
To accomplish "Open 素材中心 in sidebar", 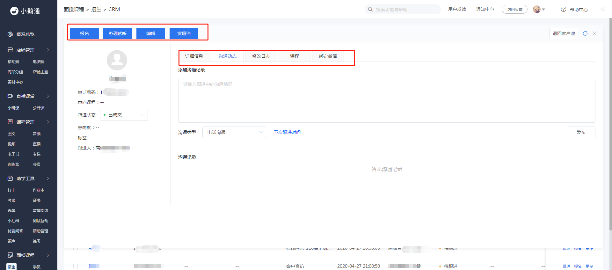I will click(x=15, y=82).
